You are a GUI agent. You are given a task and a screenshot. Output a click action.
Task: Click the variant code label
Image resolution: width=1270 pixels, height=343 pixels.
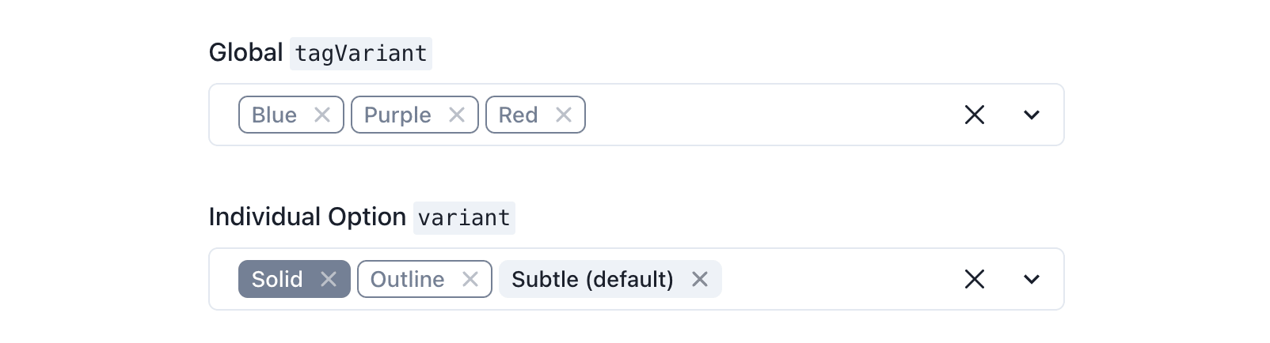[x=464, y=218]
